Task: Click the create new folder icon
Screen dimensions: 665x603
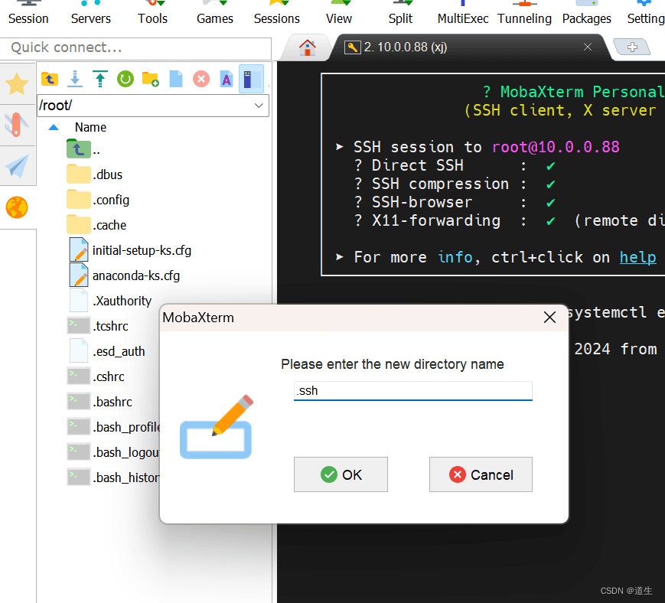Action: 151,80
